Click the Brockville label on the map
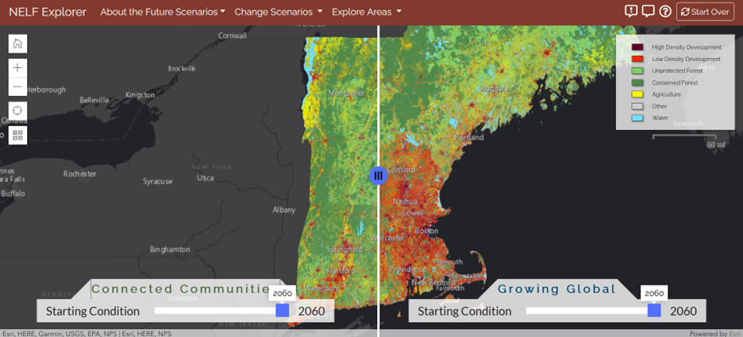Viewport: 743px width, 337px height. (x=182, y=69)
